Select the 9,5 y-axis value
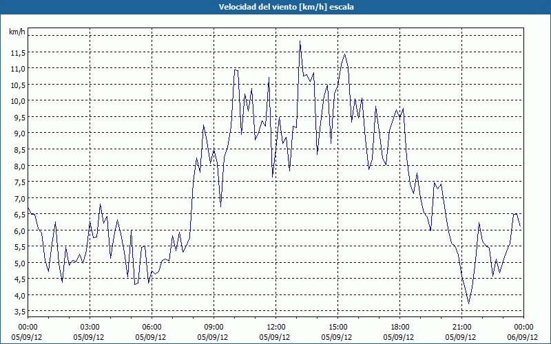 [19, 117]
